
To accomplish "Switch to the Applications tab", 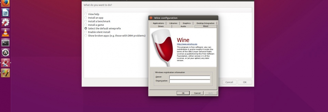I will (x=158, y=23).
